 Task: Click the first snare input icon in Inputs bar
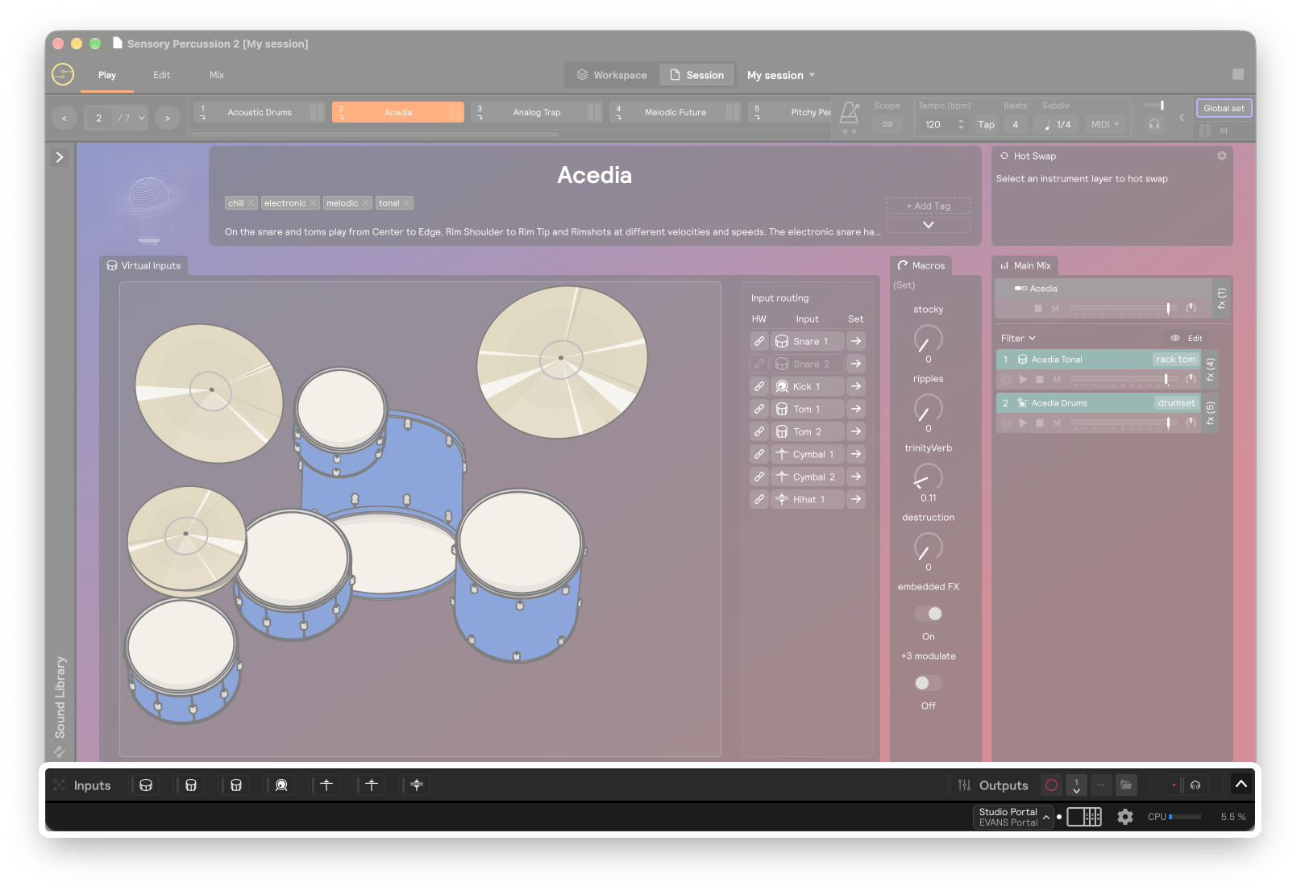[146, 785]
